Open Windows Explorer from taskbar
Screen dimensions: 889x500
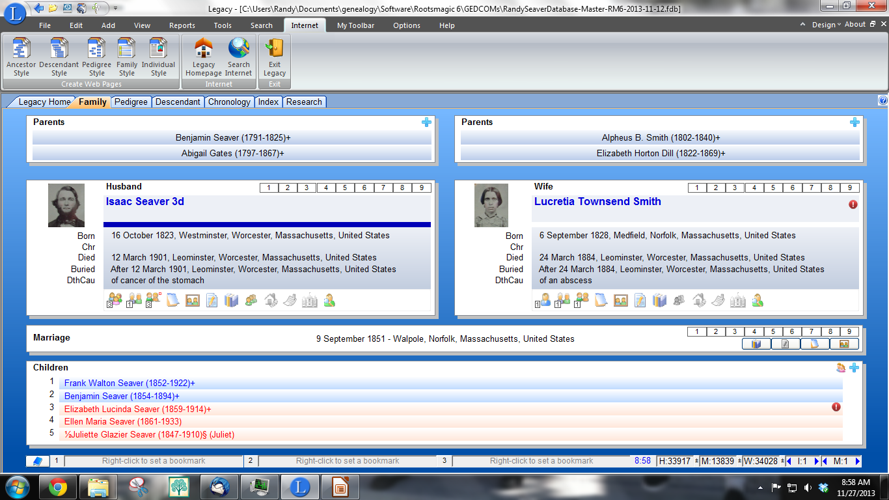98,487
